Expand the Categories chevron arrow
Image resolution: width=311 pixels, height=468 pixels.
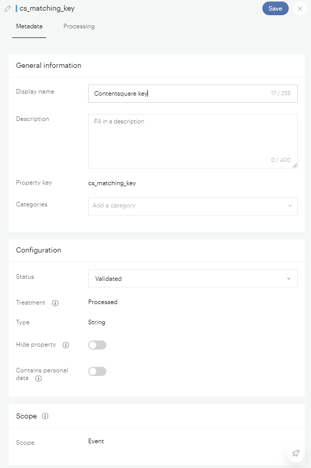[290, 206]
